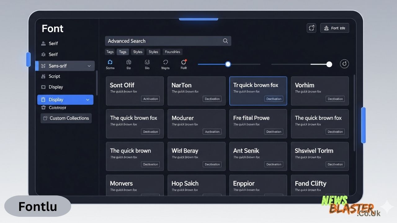This screenshot has width=397, height=223.
Task: Click into the Advanced Search field
Action: click(x=163, y=41)
